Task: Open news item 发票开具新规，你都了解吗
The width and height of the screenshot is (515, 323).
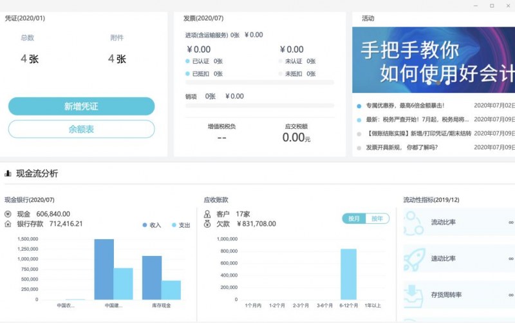Action: click(x=402, y=148)
